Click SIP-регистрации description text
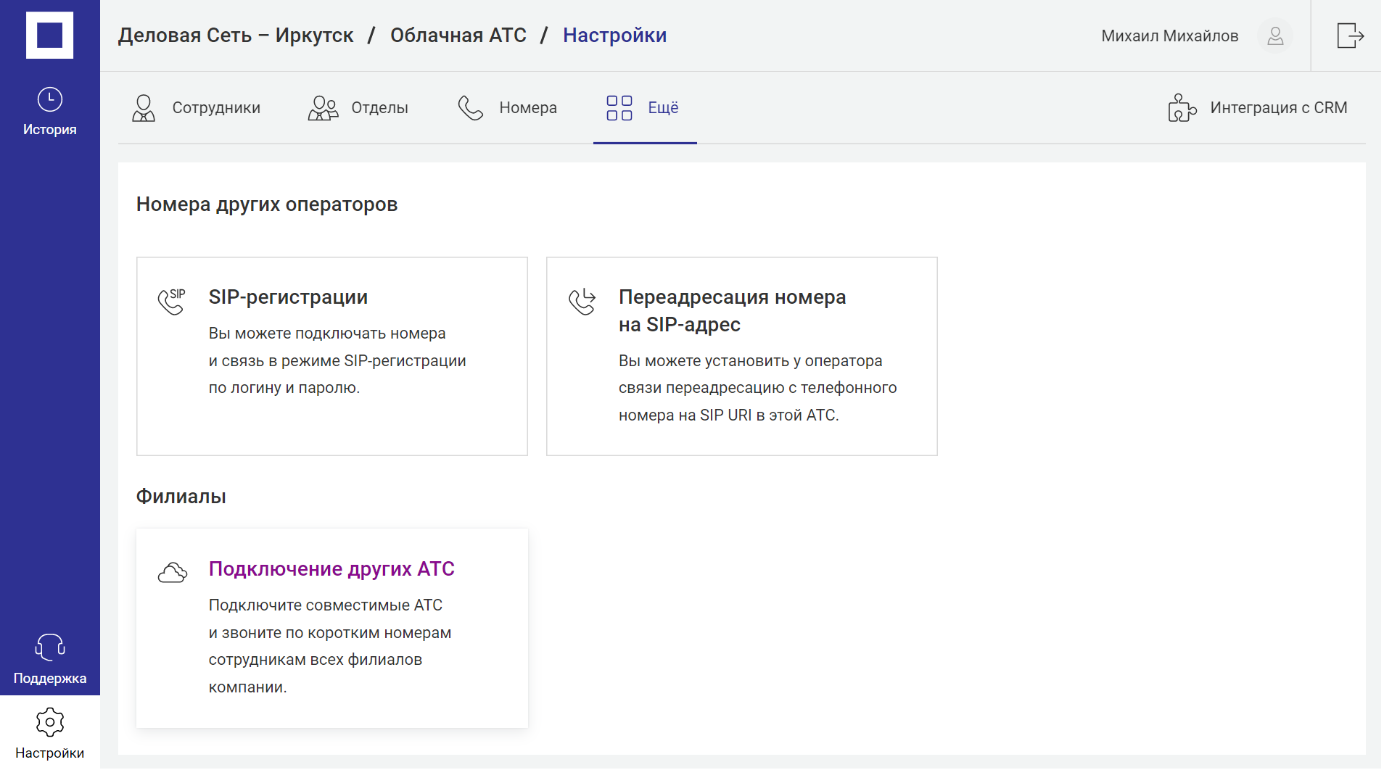 (x=337, y=360)
